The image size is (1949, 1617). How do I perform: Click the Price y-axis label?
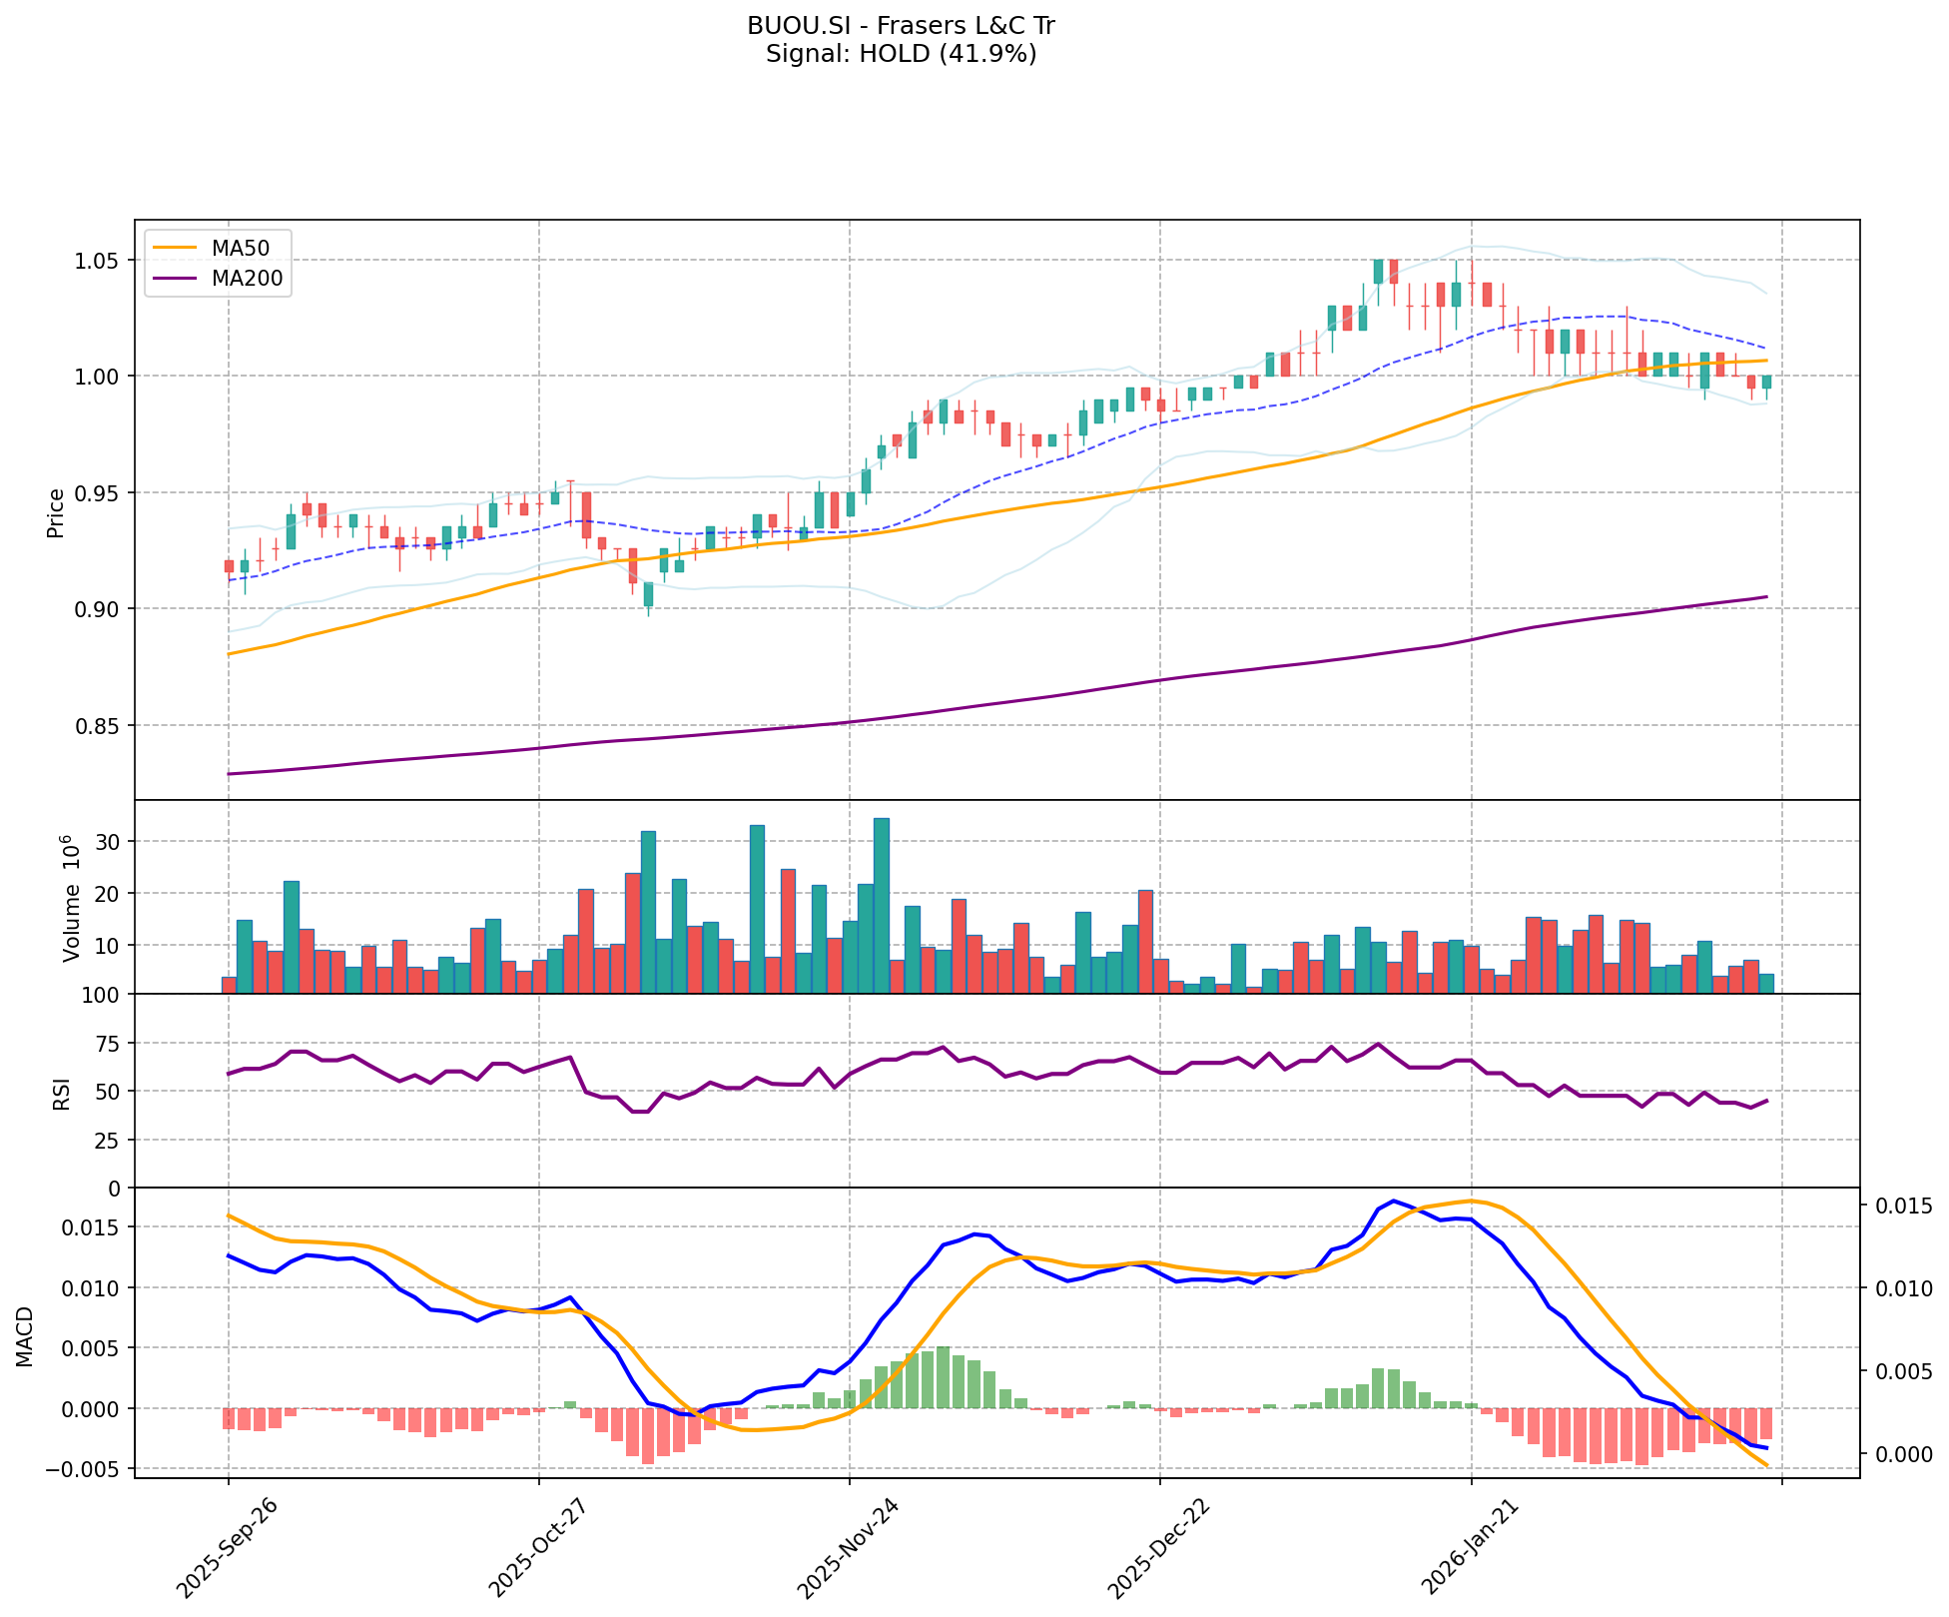pos(56,513)
